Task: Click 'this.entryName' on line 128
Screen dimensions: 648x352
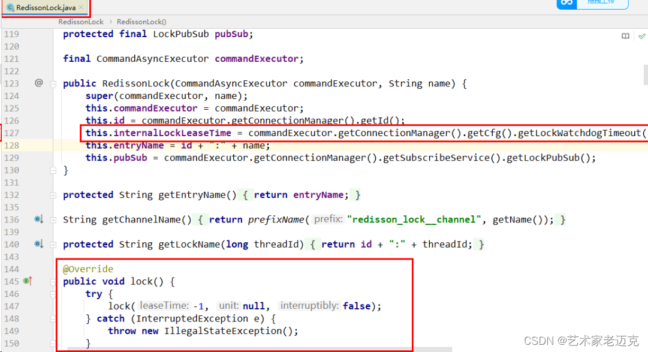Action: (x=125, y=145)
